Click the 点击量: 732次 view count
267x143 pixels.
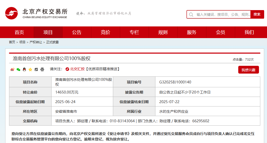(243, 59)
